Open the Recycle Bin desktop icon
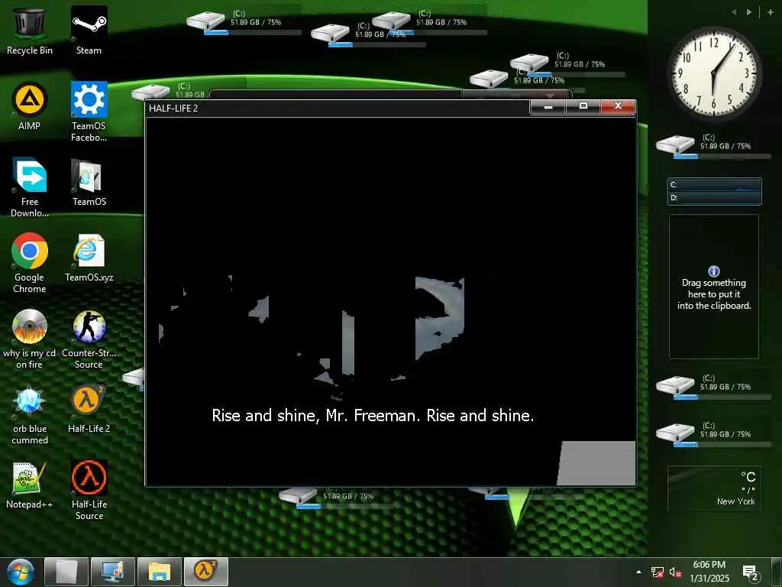 tap(30, 31)
